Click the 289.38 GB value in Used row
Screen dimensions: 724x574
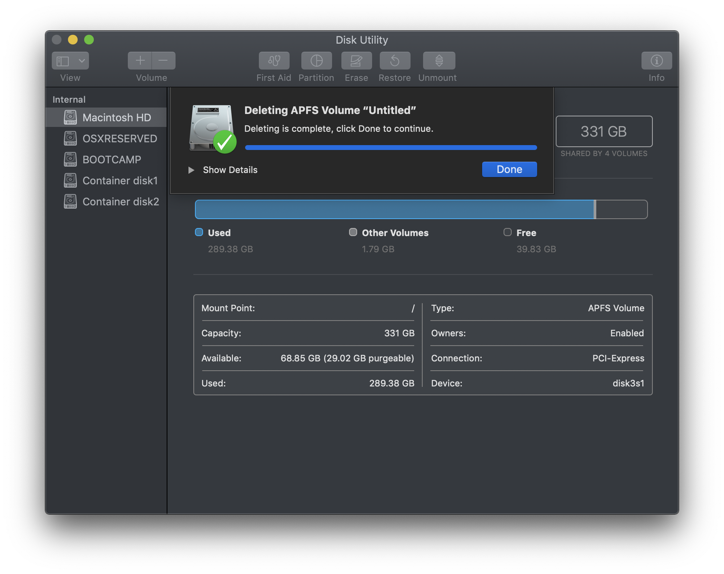392,383
